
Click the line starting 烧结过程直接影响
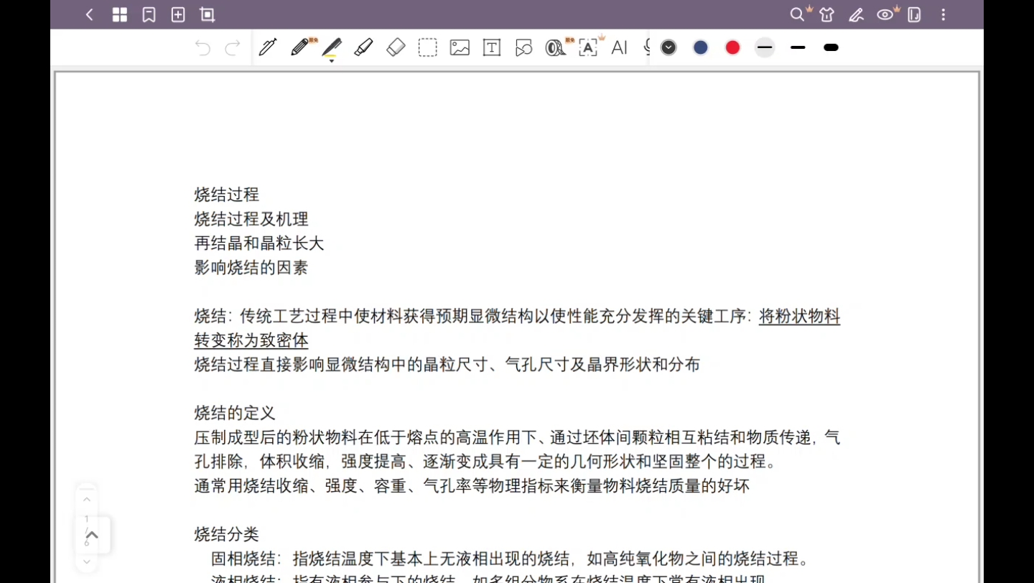[447, 365]
